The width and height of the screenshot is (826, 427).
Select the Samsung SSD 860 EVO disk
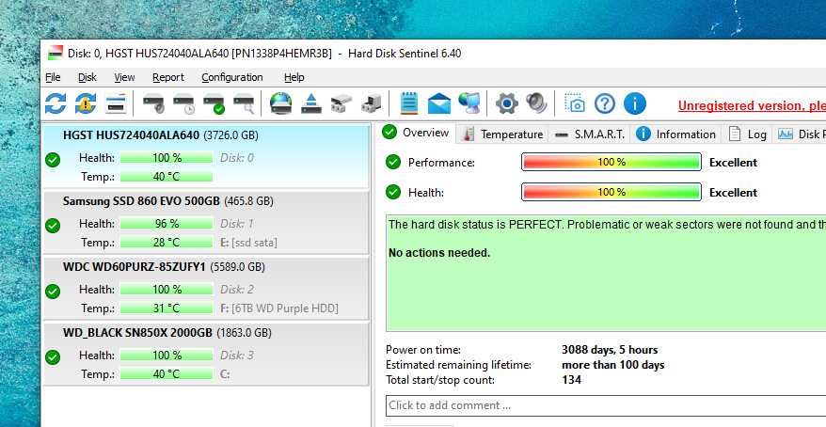205,222
